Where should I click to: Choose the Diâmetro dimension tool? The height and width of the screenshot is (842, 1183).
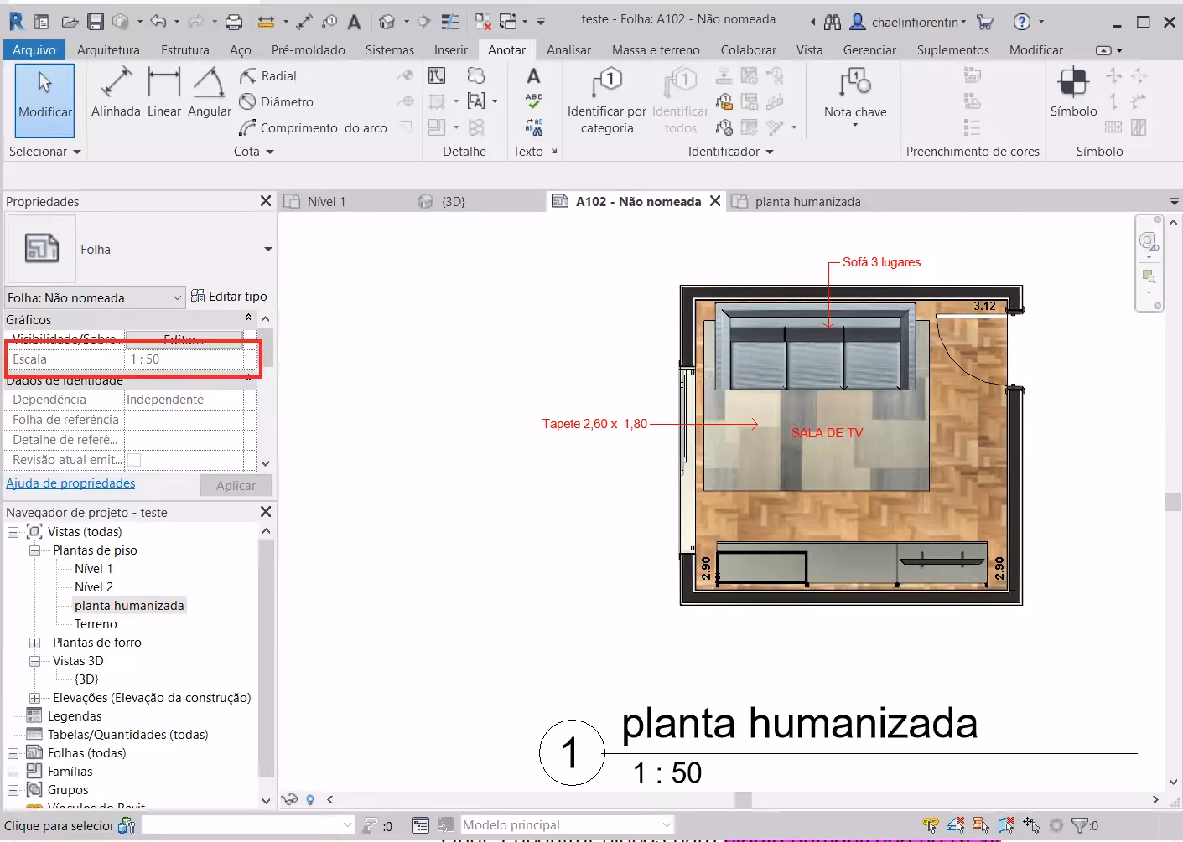277,102
